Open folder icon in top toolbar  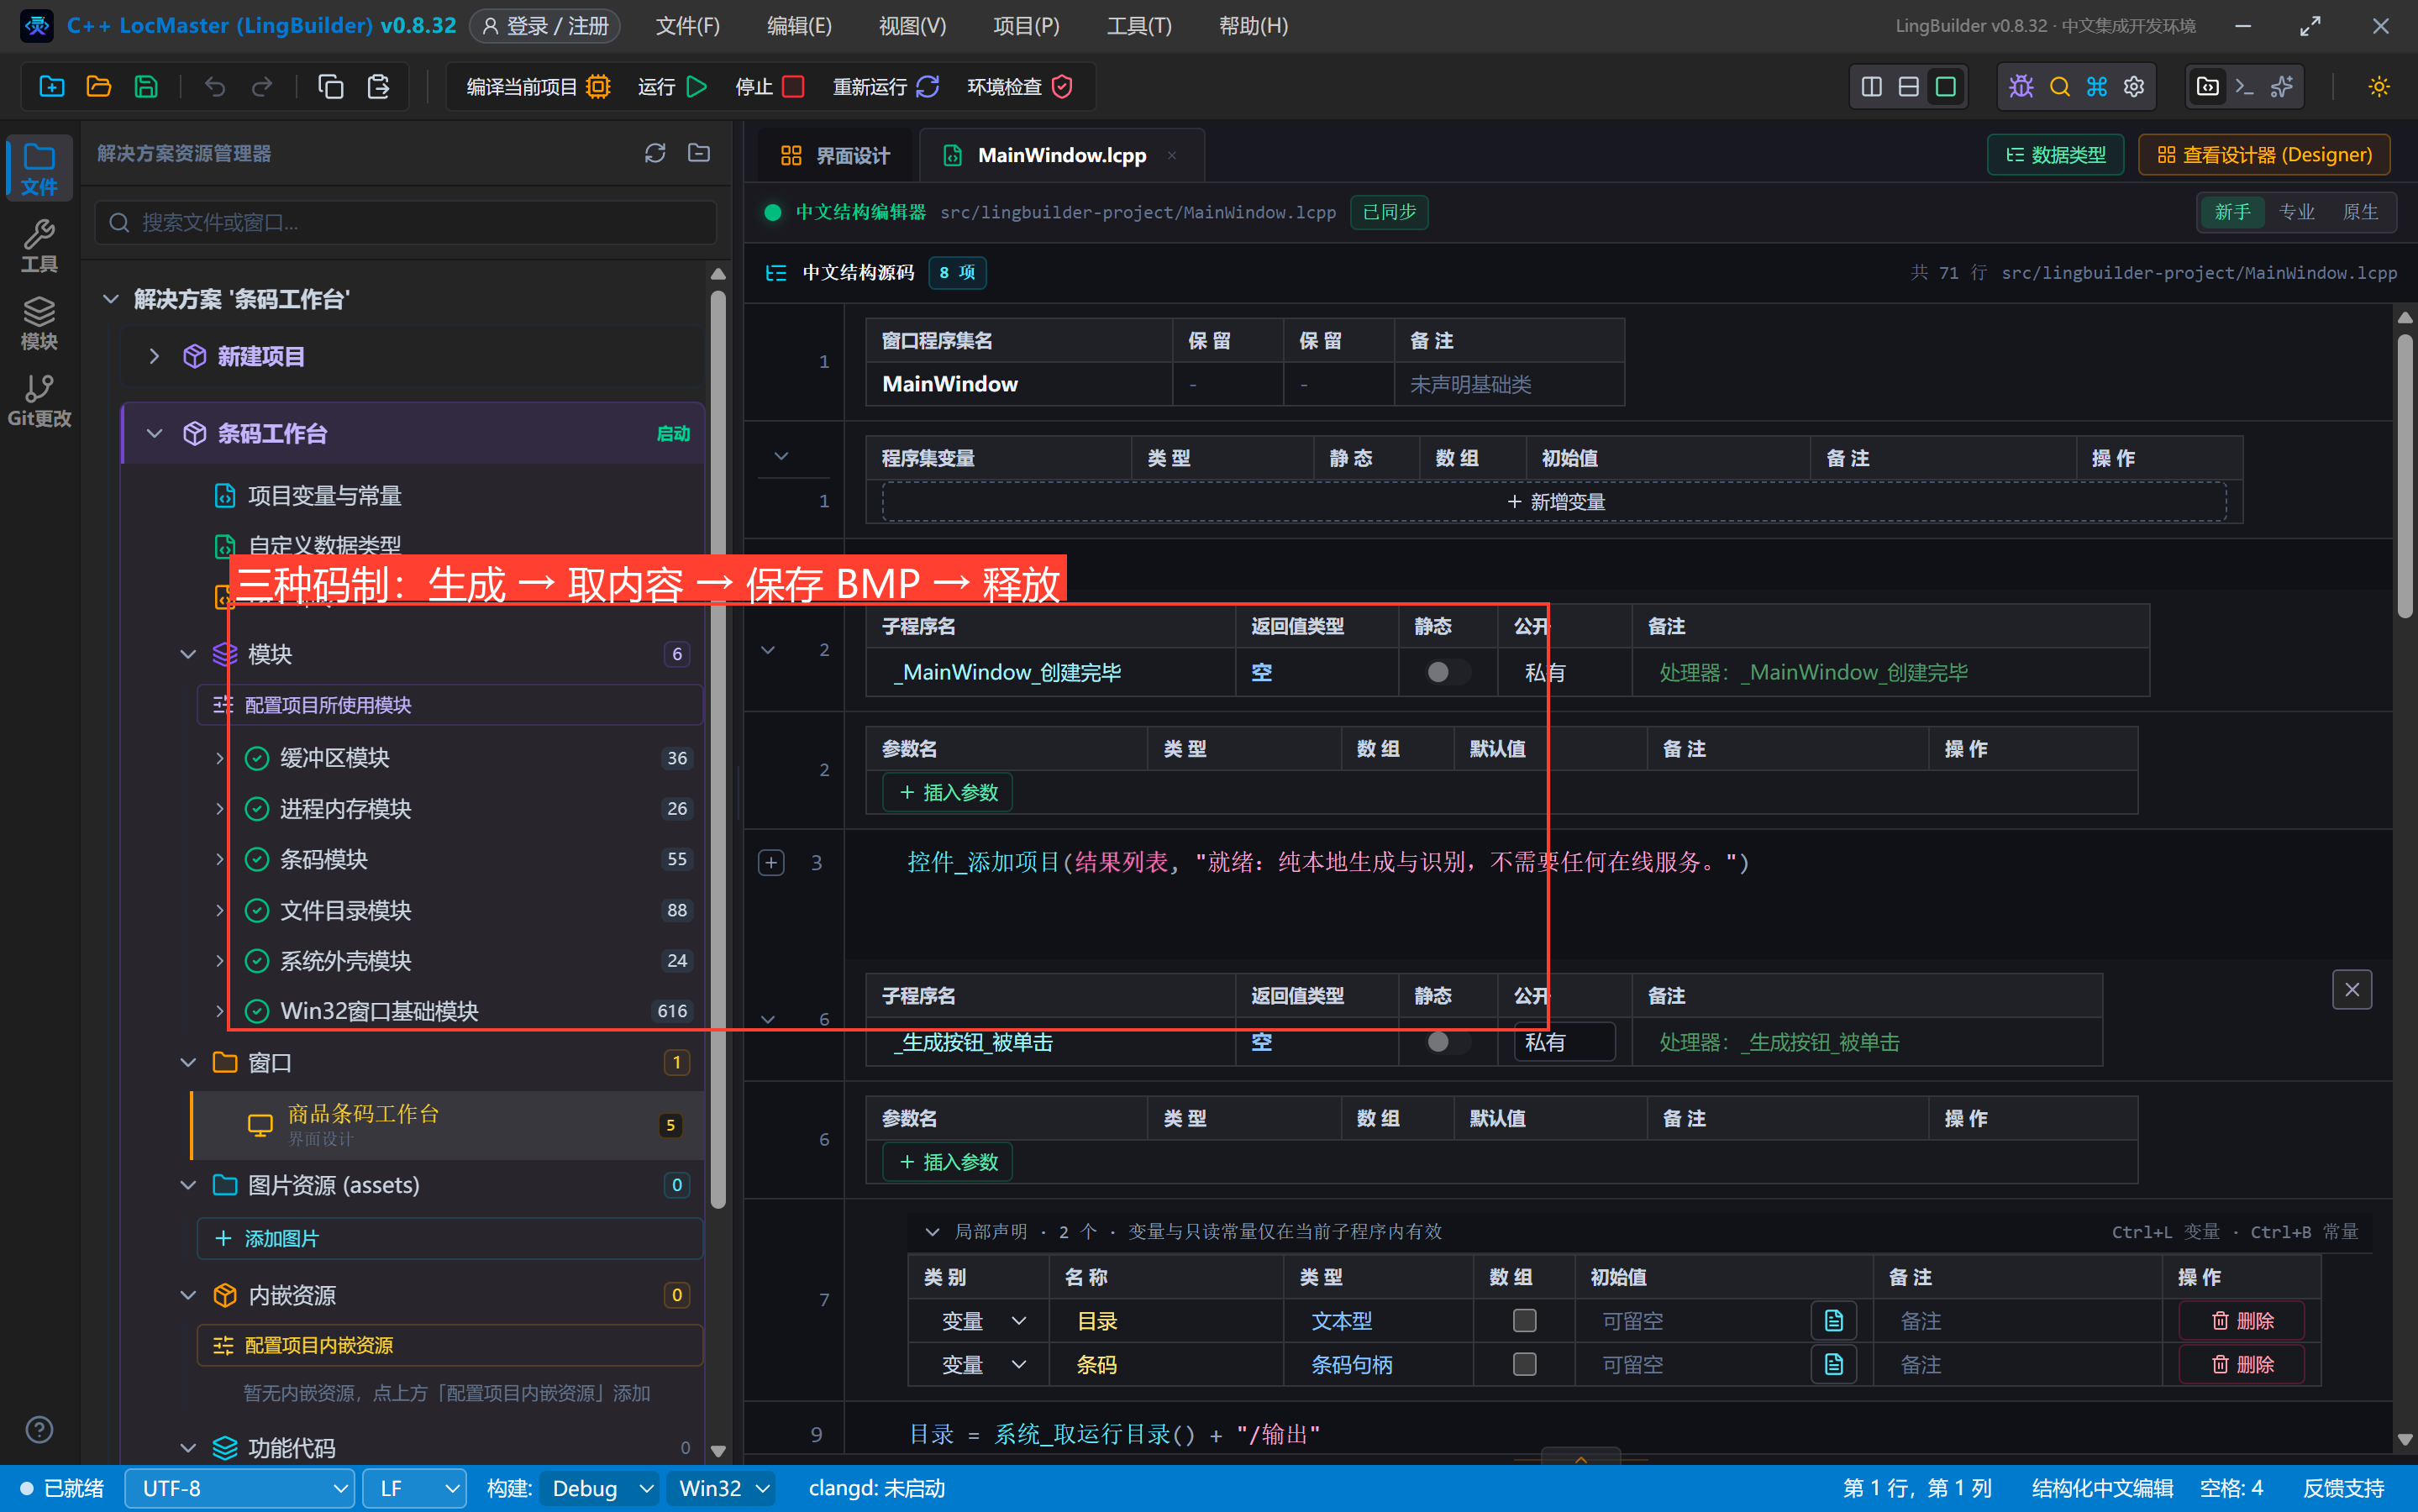99,87
